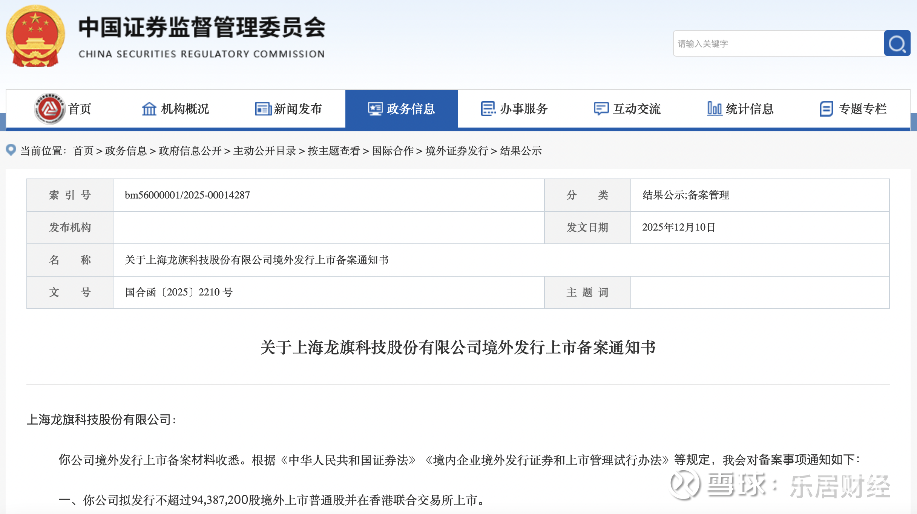Screen dimensions: 917x514
Task: Click the national emblem logo
Action: (x=35, y=36)
